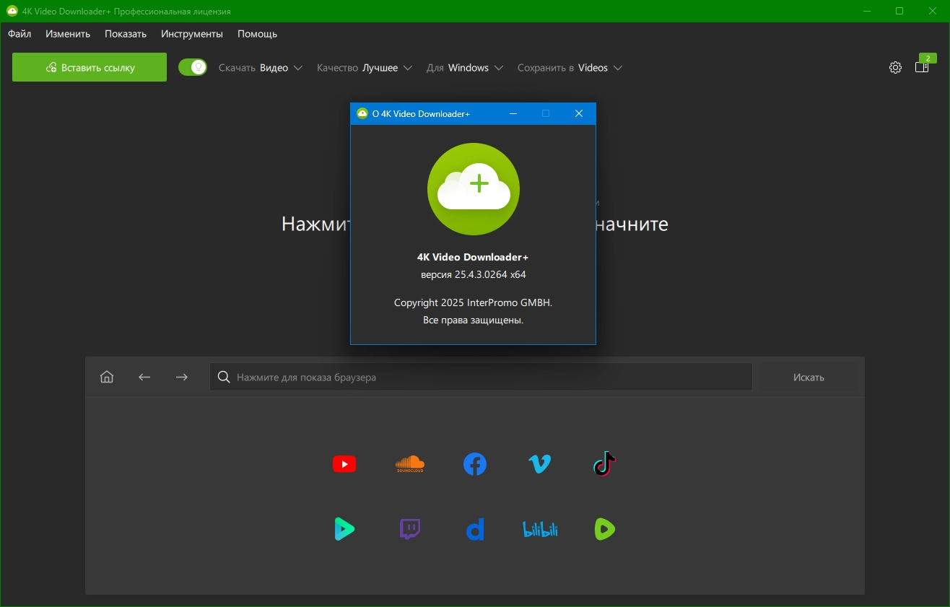Expand the Для Windows platform dropdown
This screenshot has height=607, width=950.
click(464, 68)
